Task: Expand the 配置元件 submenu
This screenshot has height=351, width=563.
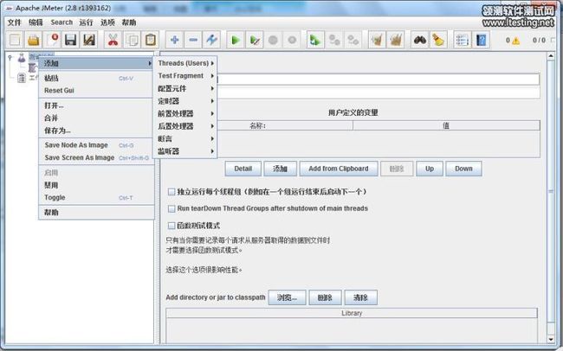Action: point(185,88)
